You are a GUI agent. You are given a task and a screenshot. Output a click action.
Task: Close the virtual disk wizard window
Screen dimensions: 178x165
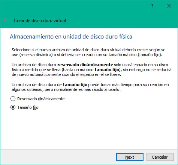[x=169, y=6]
